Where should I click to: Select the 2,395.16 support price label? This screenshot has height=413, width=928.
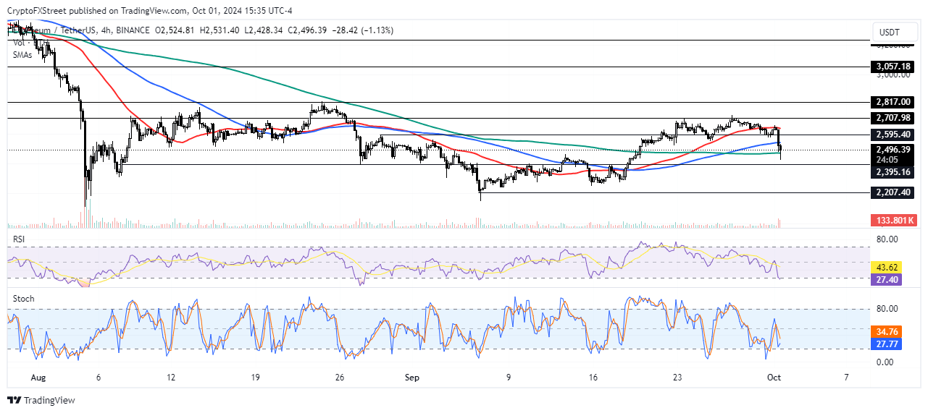(x=891, y=172)
